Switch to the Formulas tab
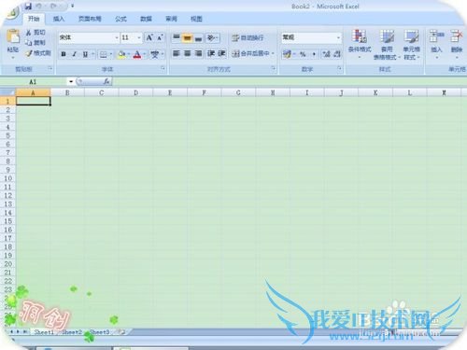The image size is (467, 350). [120, 19]
